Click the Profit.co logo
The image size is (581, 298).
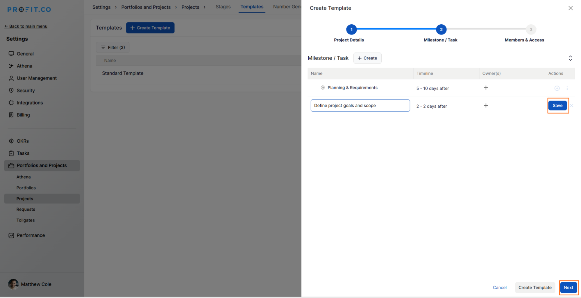click(29, 10)
